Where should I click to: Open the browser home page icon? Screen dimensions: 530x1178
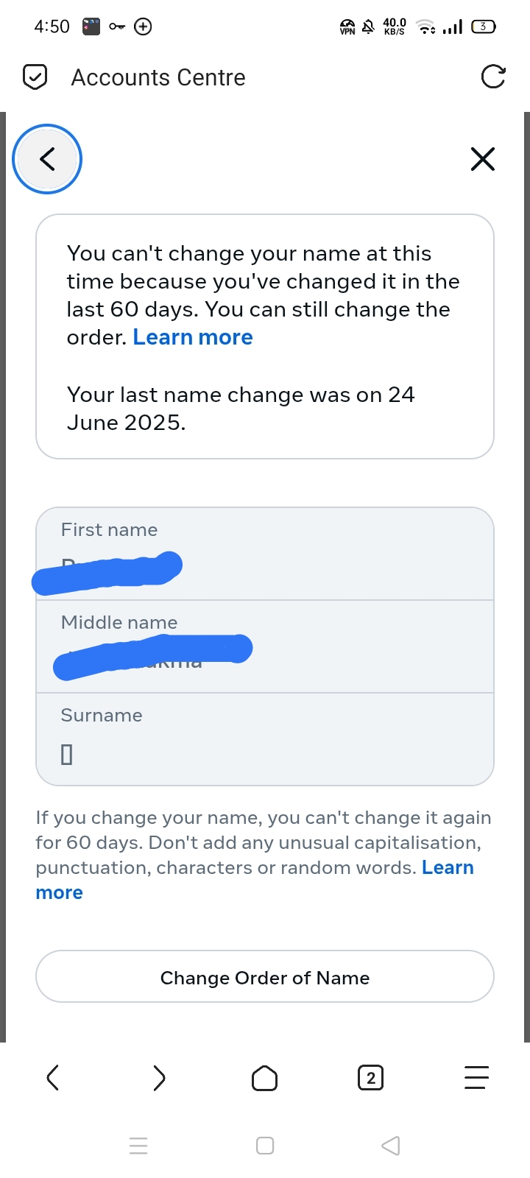(x=265, y=1079)
